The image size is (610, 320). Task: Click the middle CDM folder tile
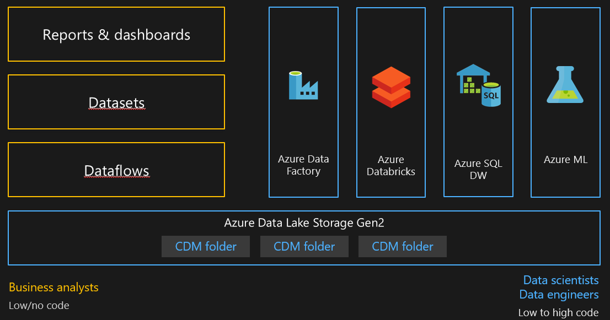tap(304, 246)
